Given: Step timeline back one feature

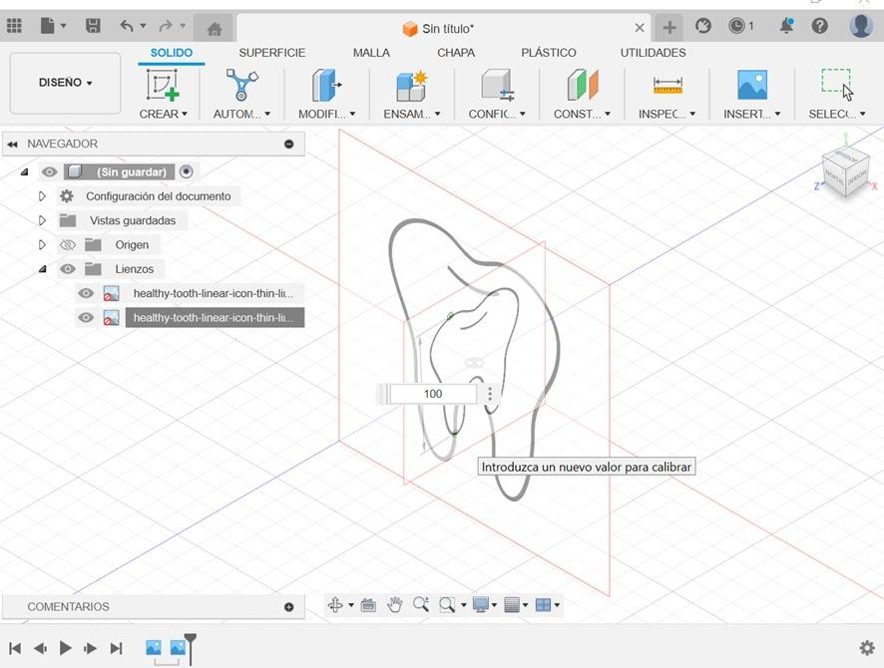Looking at the screenshot, I should [40, 648].
